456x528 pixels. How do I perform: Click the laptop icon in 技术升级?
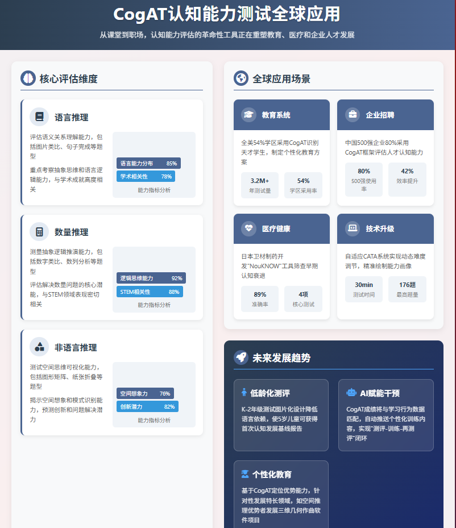353,228
